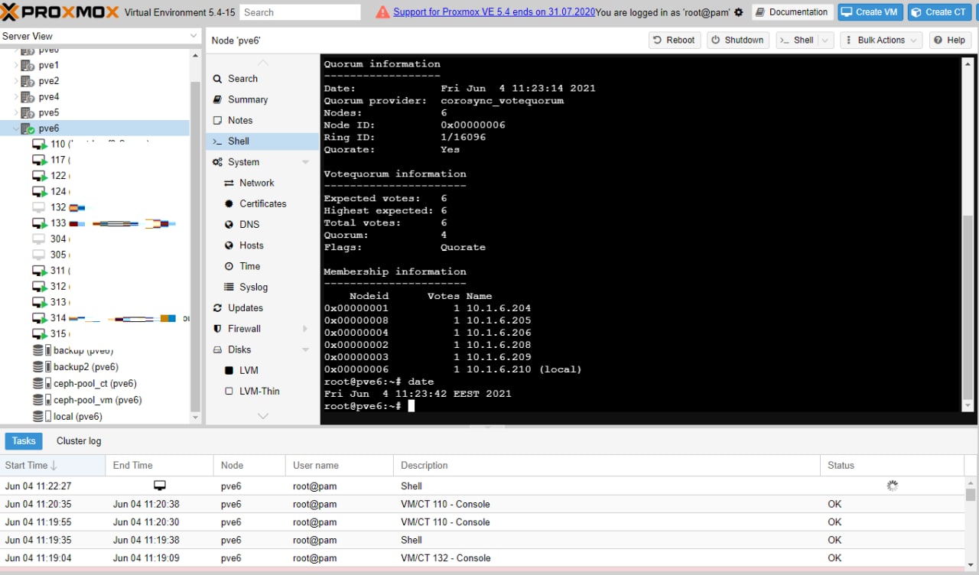This screenshot has height=575, width=979.
Task: Click the Node column header
Action: point(249,465)
